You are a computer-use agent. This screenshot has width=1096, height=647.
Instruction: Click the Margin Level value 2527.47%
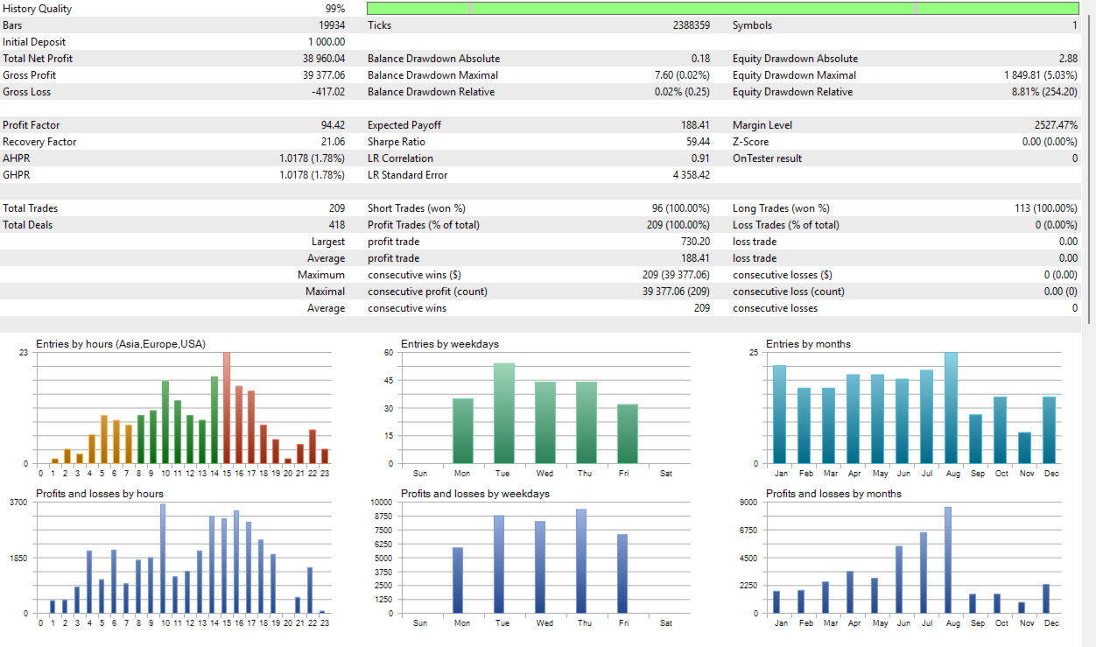pyautogui.click(x=1056, y=125)
